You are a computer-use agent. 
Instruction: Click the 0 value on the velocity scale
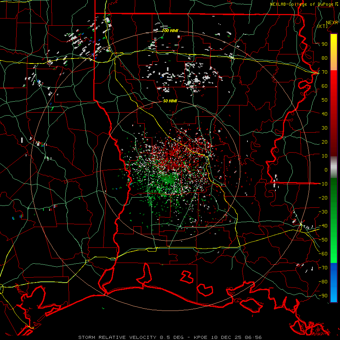(326, 170)
